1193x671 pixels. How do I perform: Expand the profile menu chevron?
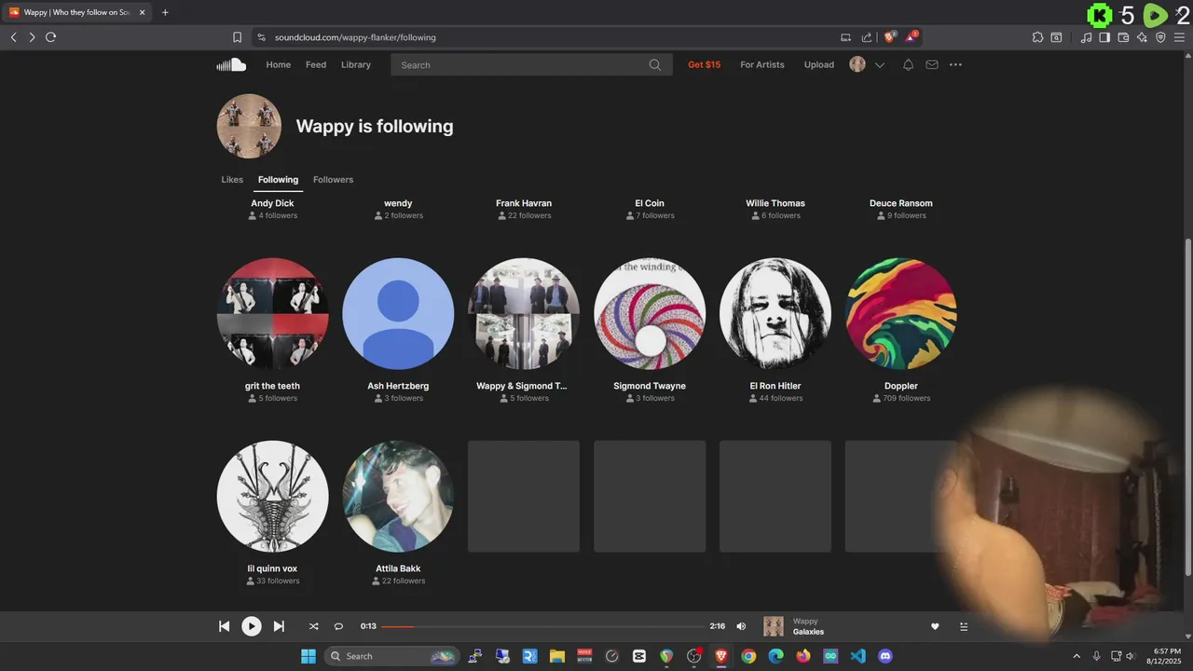tap(879, 65)
